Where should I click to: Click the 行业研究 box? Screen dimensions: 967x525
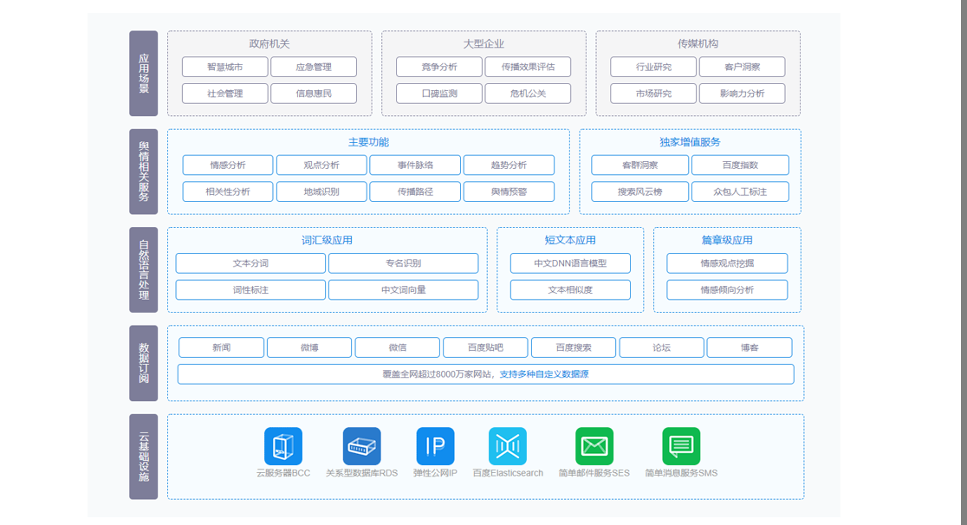653,67
